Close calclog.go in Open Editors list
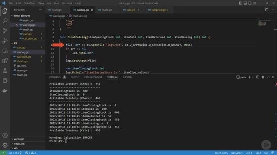 point(16,25)
